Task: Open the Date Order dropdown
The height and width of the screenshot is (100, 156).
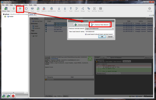Action: point(78,19)
